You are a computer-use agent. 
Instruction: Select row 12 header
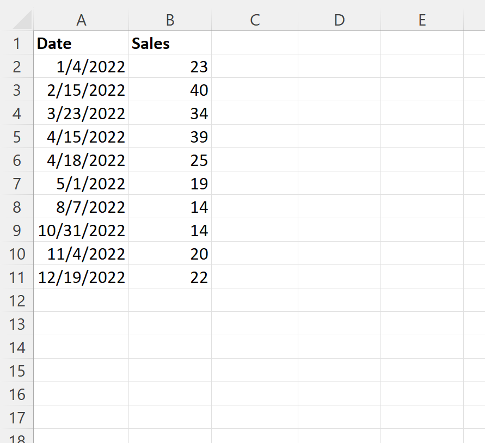coord(17,300)
